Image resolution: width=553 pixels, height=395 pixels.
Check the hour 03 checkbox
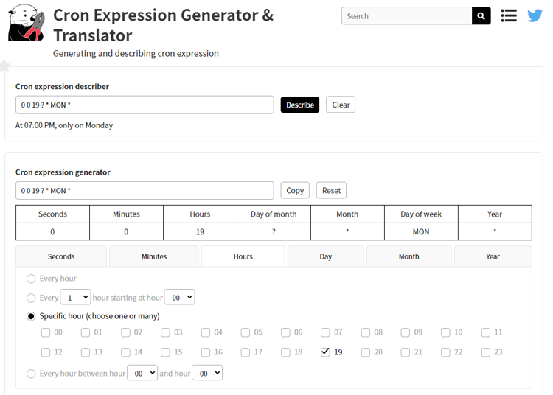tap(165, 332)
